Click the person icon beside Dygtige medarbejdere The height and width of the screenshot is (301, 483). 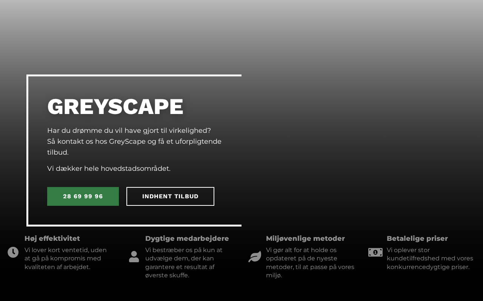click(x=134, y=257)
